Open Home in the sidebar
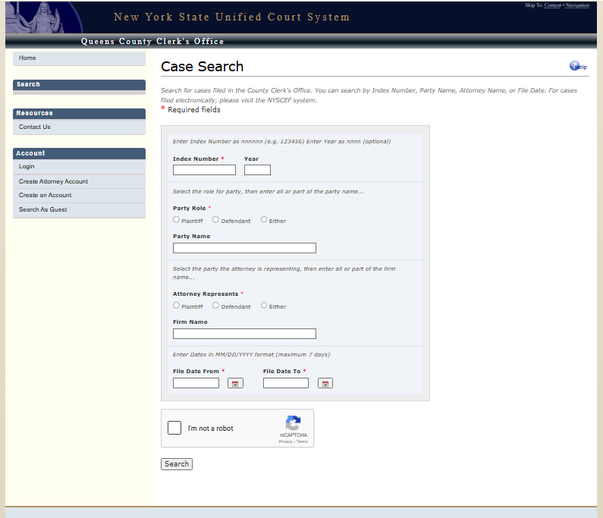This screenshot has height=518, width=603. pos(27,58)
